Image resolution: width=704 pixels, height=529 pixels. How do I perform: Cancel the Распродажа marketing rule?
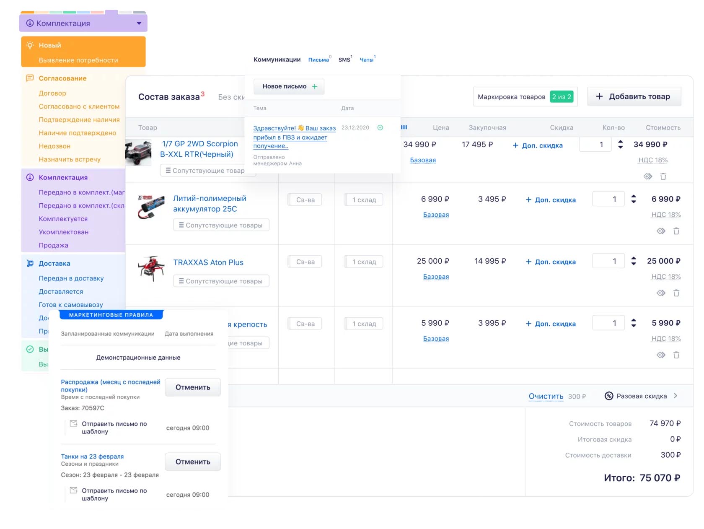193,387
